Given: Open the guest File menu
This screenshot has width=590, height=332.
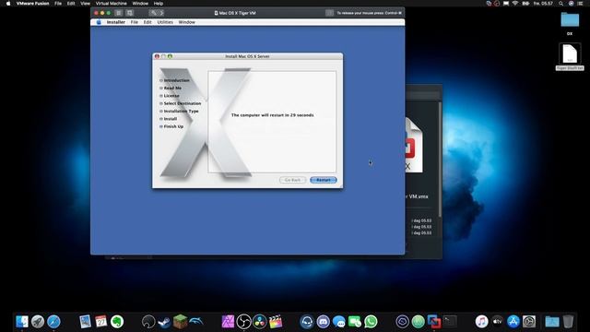Looking at the screenshot, I should point(135,22).
